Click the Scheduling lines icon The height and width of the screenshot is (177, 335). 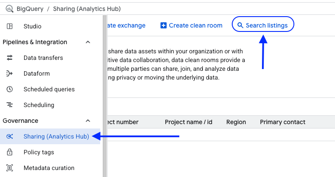pos(10,105)
